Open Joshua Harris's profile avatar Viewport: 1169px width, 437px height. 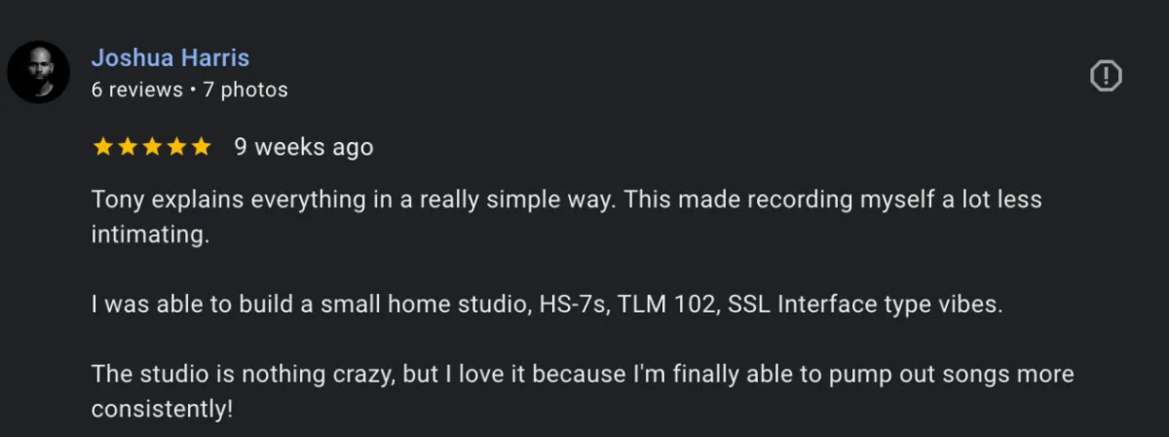click(x=38, y=72)
